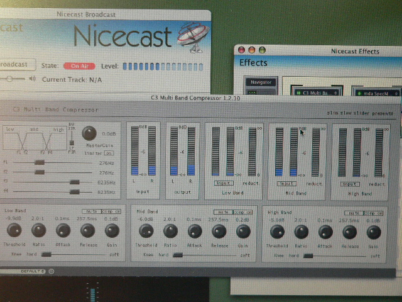Adjust the Mid Band Release knob
The width and height of the screenshot is (402, 302).
click(219, 232)
